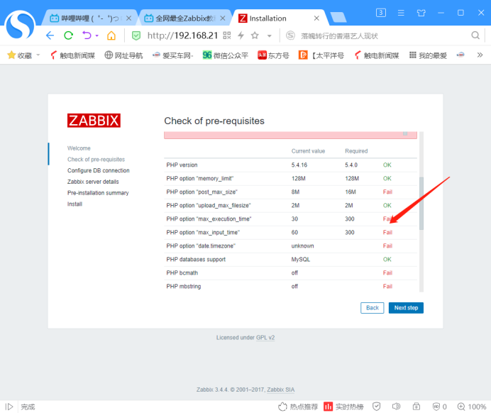Select Zabbix server details step
The image size is (491, 413).
[x=93, y=182]
